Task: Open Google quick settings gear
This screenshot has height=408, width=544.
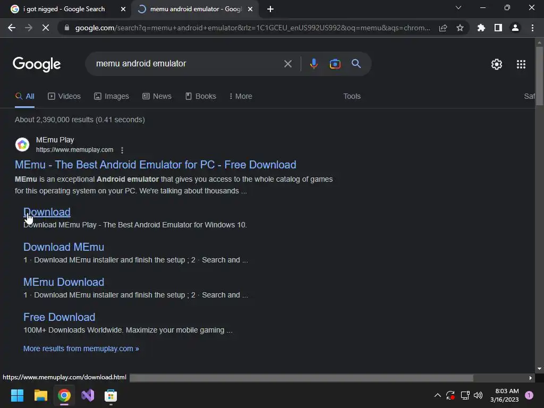Action: (497, 64)
